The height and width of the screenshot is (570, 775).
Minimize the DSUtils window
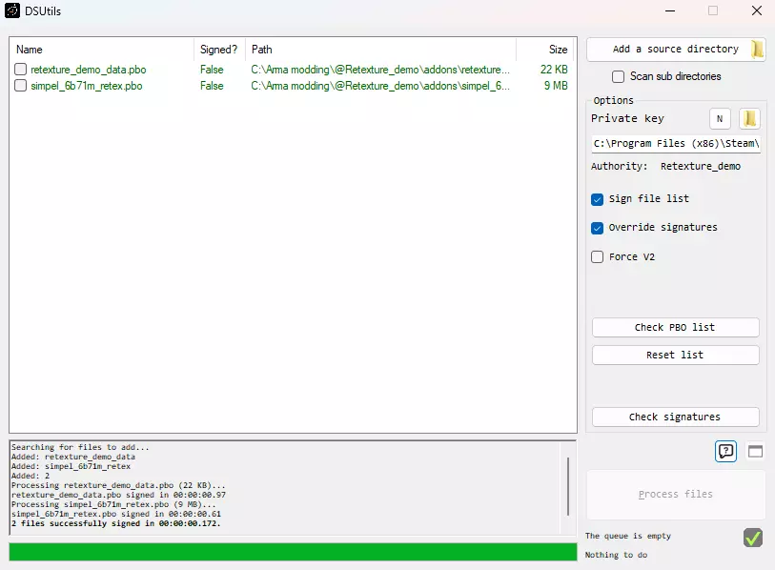[x=670, y=10]
